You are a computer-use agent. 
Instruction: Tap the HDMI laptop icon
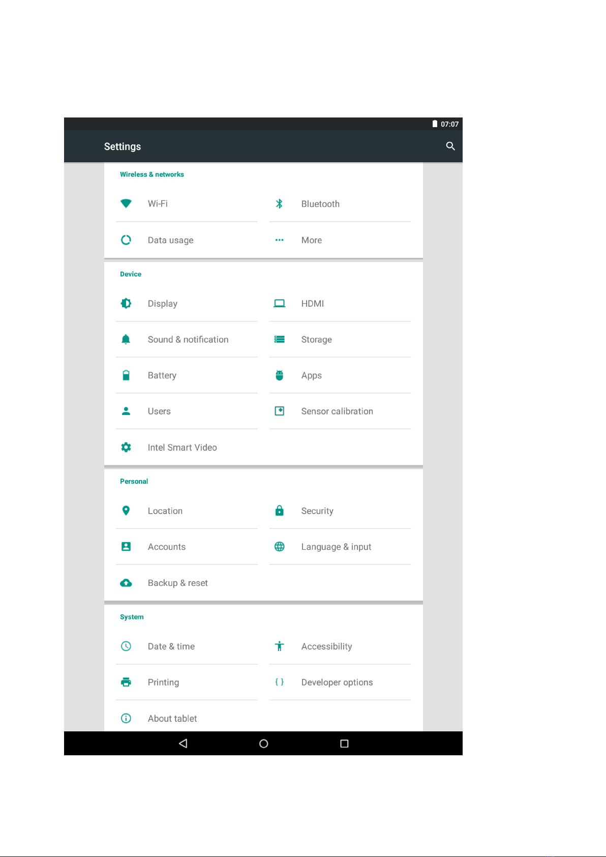coord(279,304)
